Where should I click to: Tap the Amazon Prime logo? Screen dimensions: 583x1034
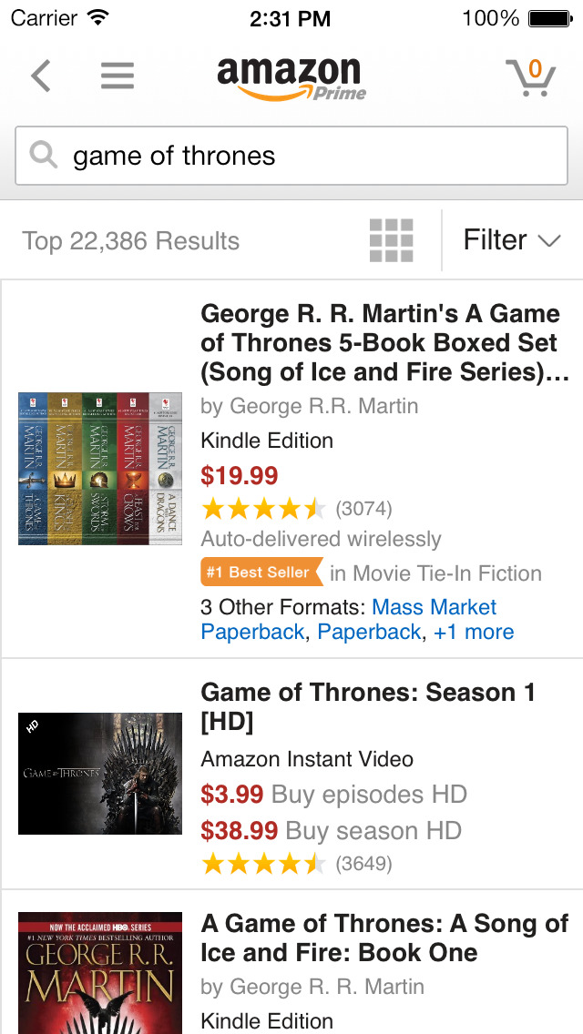[x=291, y=78]
